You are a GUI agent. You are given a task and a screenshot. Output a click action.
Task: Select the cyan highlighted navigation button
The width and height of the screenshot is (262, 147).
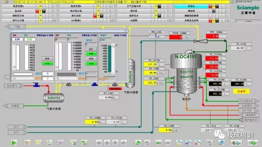191,6
